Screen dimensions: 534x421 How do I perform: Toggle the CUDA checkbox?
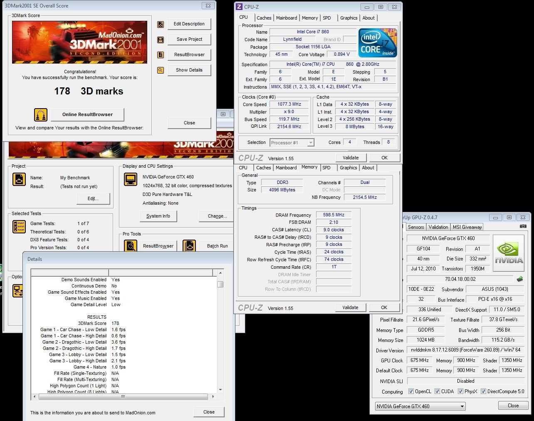(437, 391)
